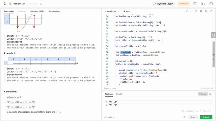Image resolution: width=216 pixels, height=121 pixels.
Task: Open Dynamic Layout options
Action: 164,4
